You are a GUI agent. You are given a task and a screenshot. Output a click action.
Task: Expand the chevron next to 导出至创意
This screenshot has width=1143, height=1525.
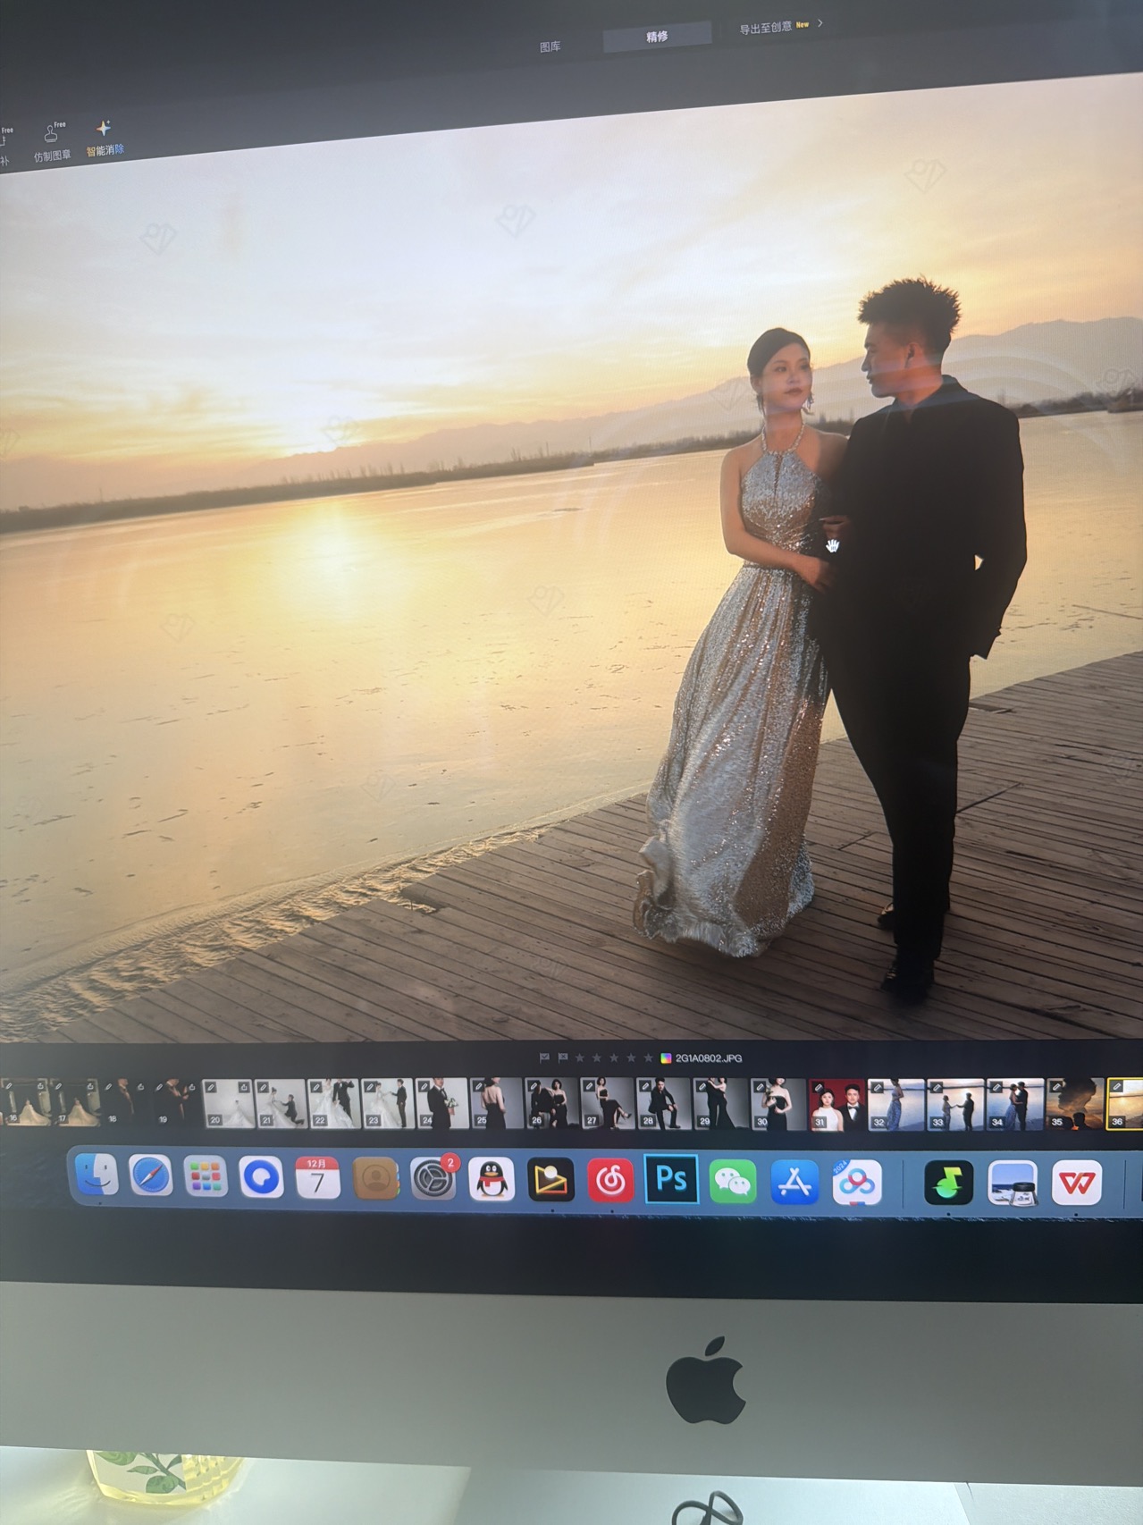pos(819,23)
